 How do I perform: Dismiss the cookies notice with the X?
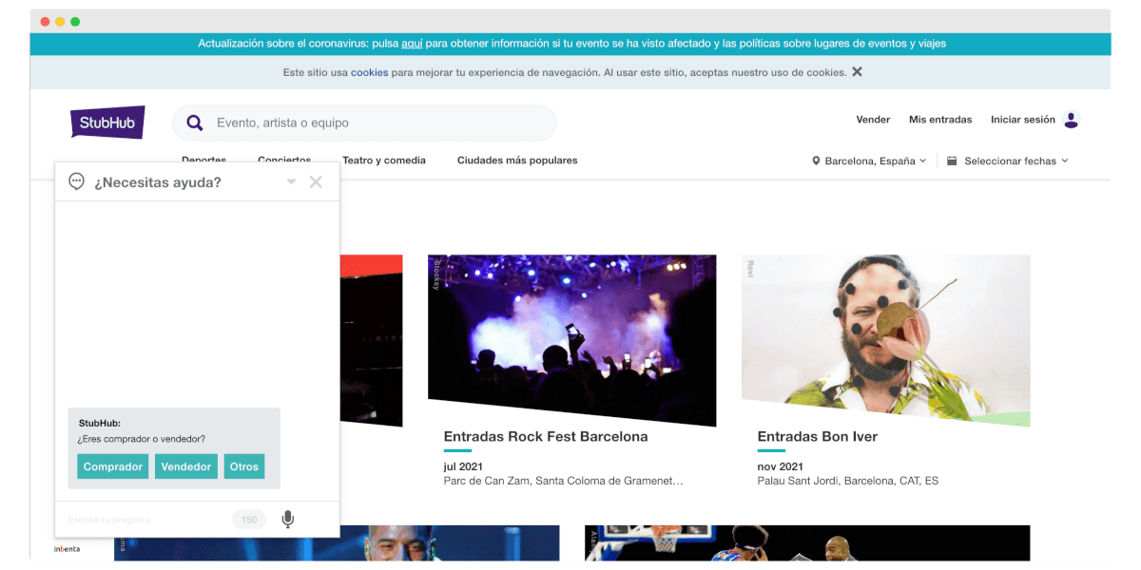point(856,71)
